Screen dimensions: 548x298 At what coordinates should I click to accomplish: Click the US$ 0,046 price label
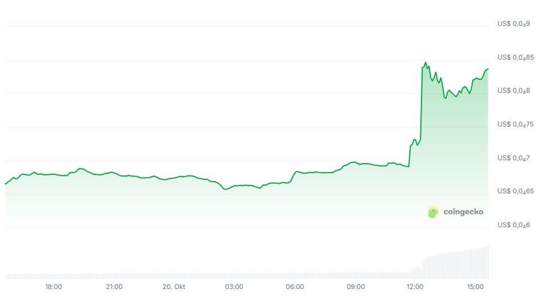tap(514, 225)
